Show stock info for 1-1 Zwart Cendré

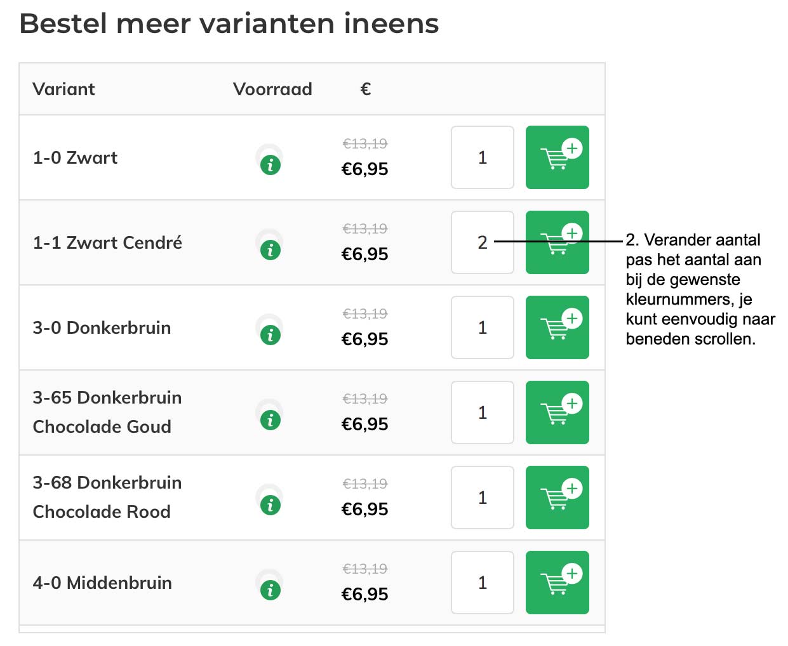[270, 250]
